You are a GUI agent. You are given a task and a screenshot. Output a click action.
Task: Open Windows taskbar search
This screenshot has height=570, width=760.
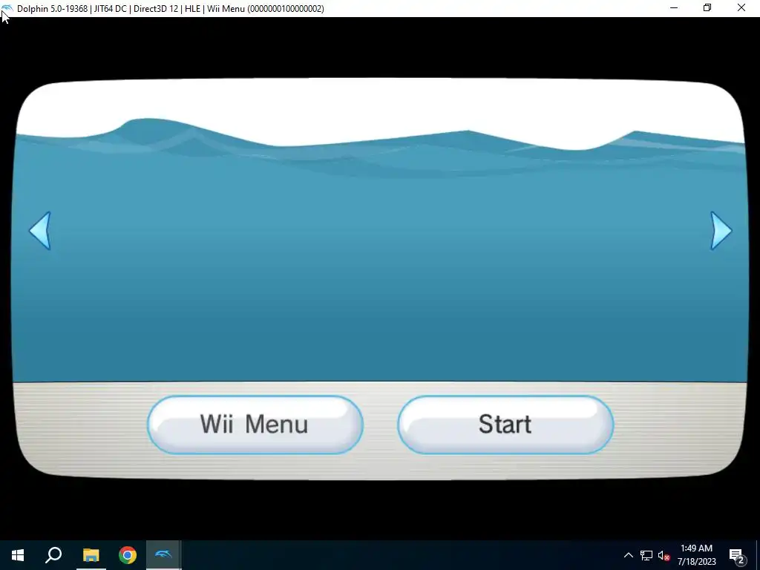tap(53, 555)
